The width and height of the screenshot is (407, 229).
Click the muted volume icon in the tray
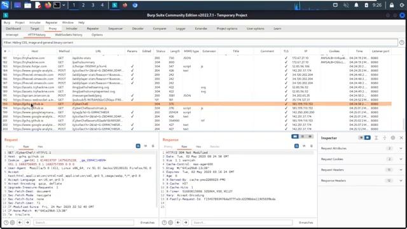click(x=346, y=5)
